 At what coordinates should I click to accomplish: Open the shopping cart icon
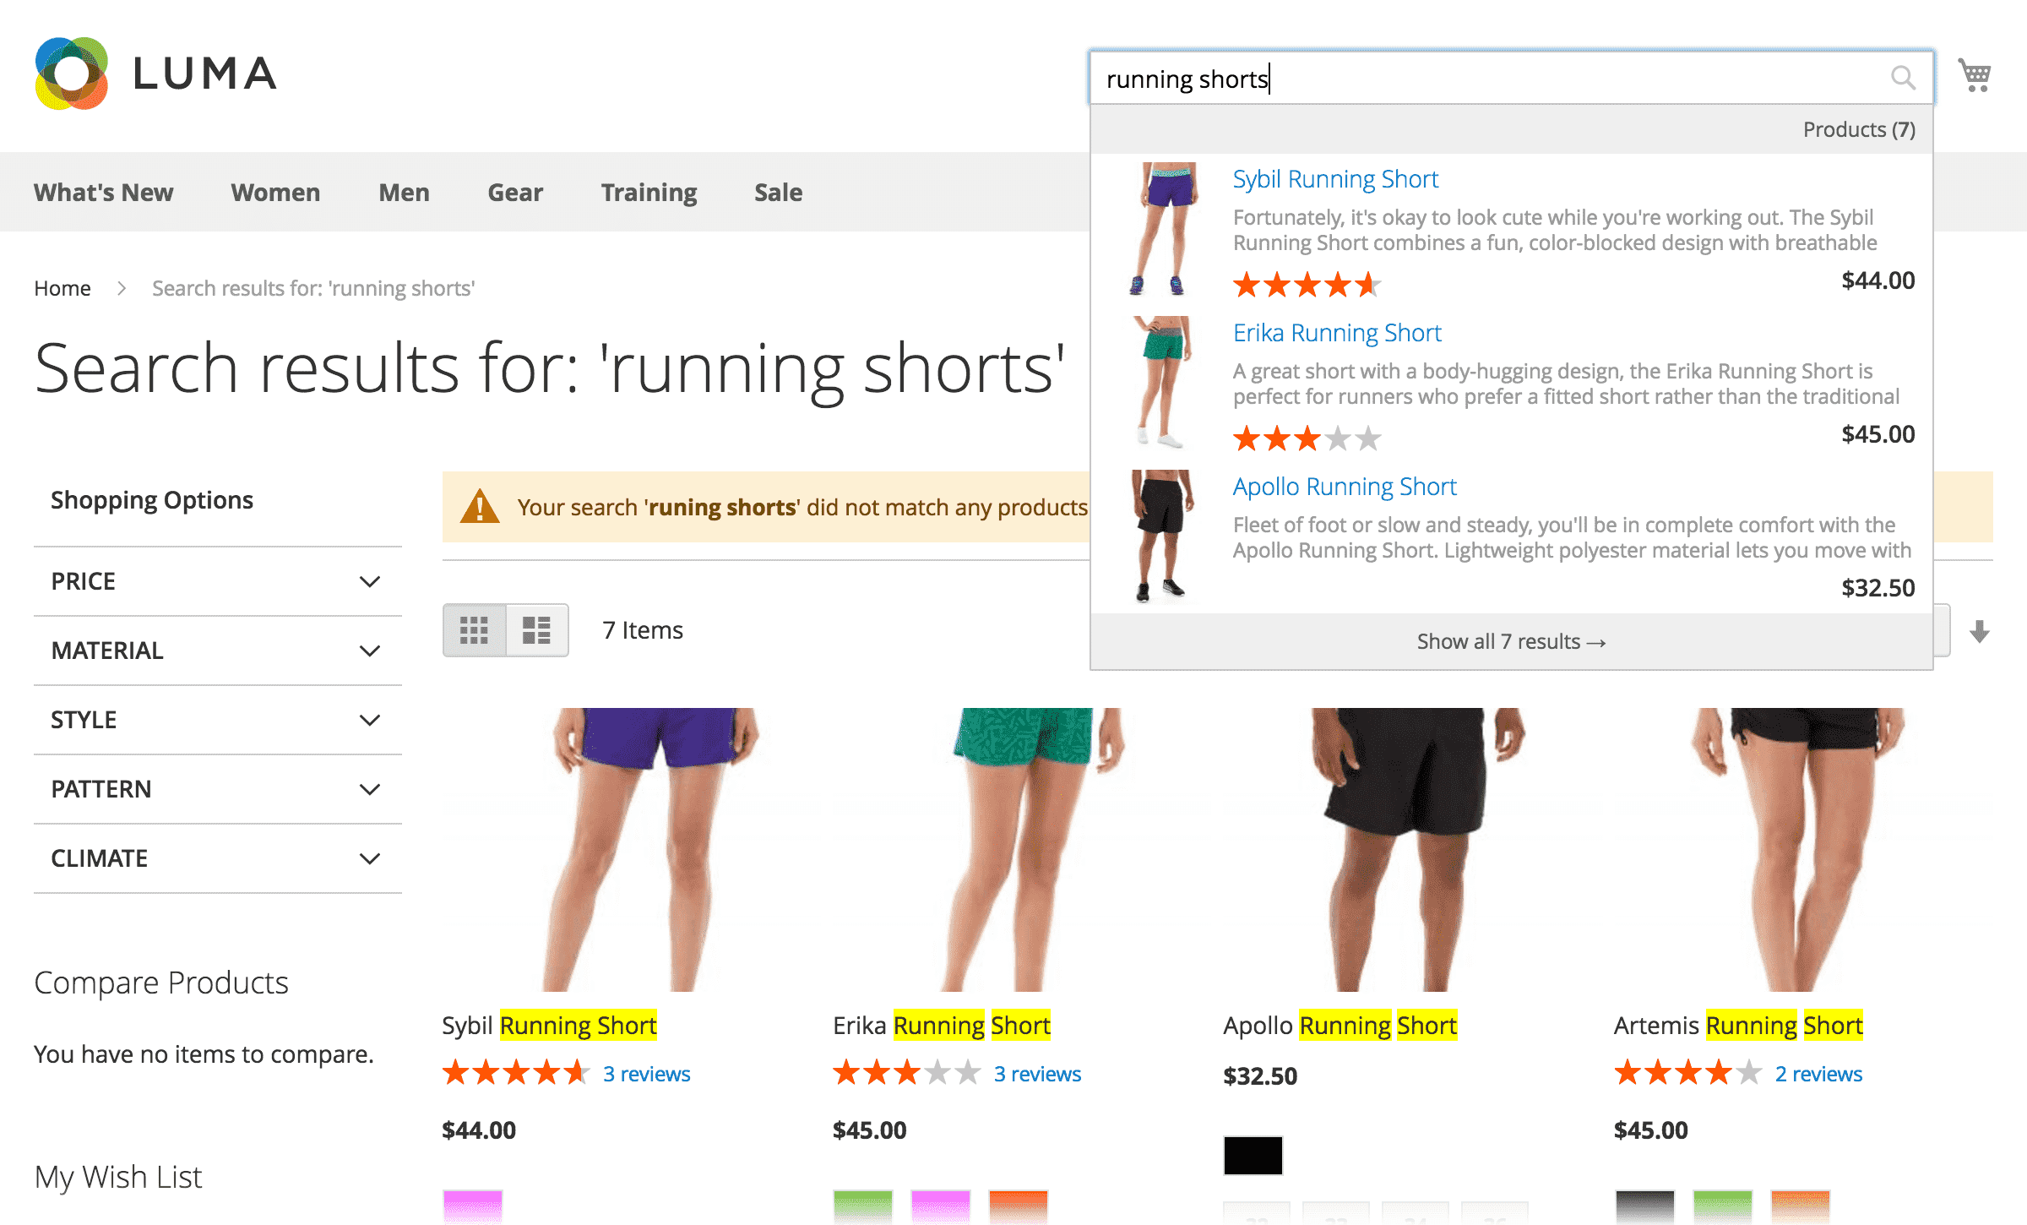tap(1975, 74)
